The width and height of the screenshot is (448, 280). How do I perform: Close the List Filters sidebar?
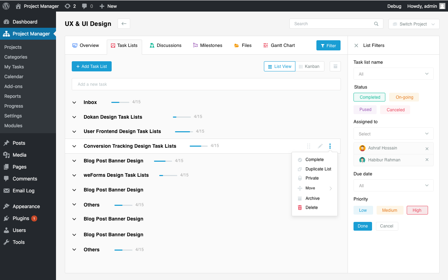(356, 45)
